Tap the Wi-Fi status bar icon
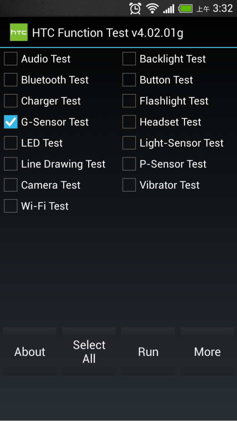 (x=152, y=9)
